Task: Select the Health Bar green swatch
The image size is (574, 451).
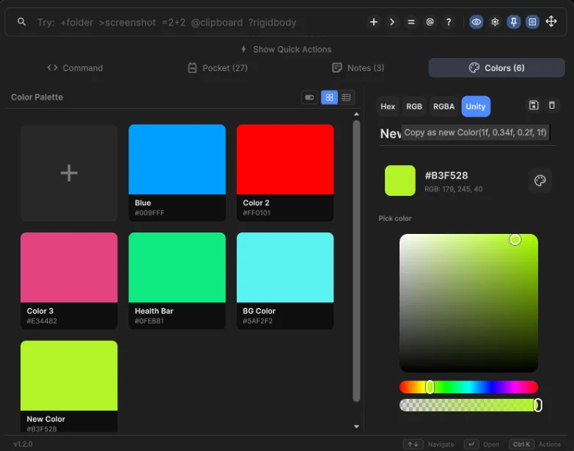Action: 177,281
